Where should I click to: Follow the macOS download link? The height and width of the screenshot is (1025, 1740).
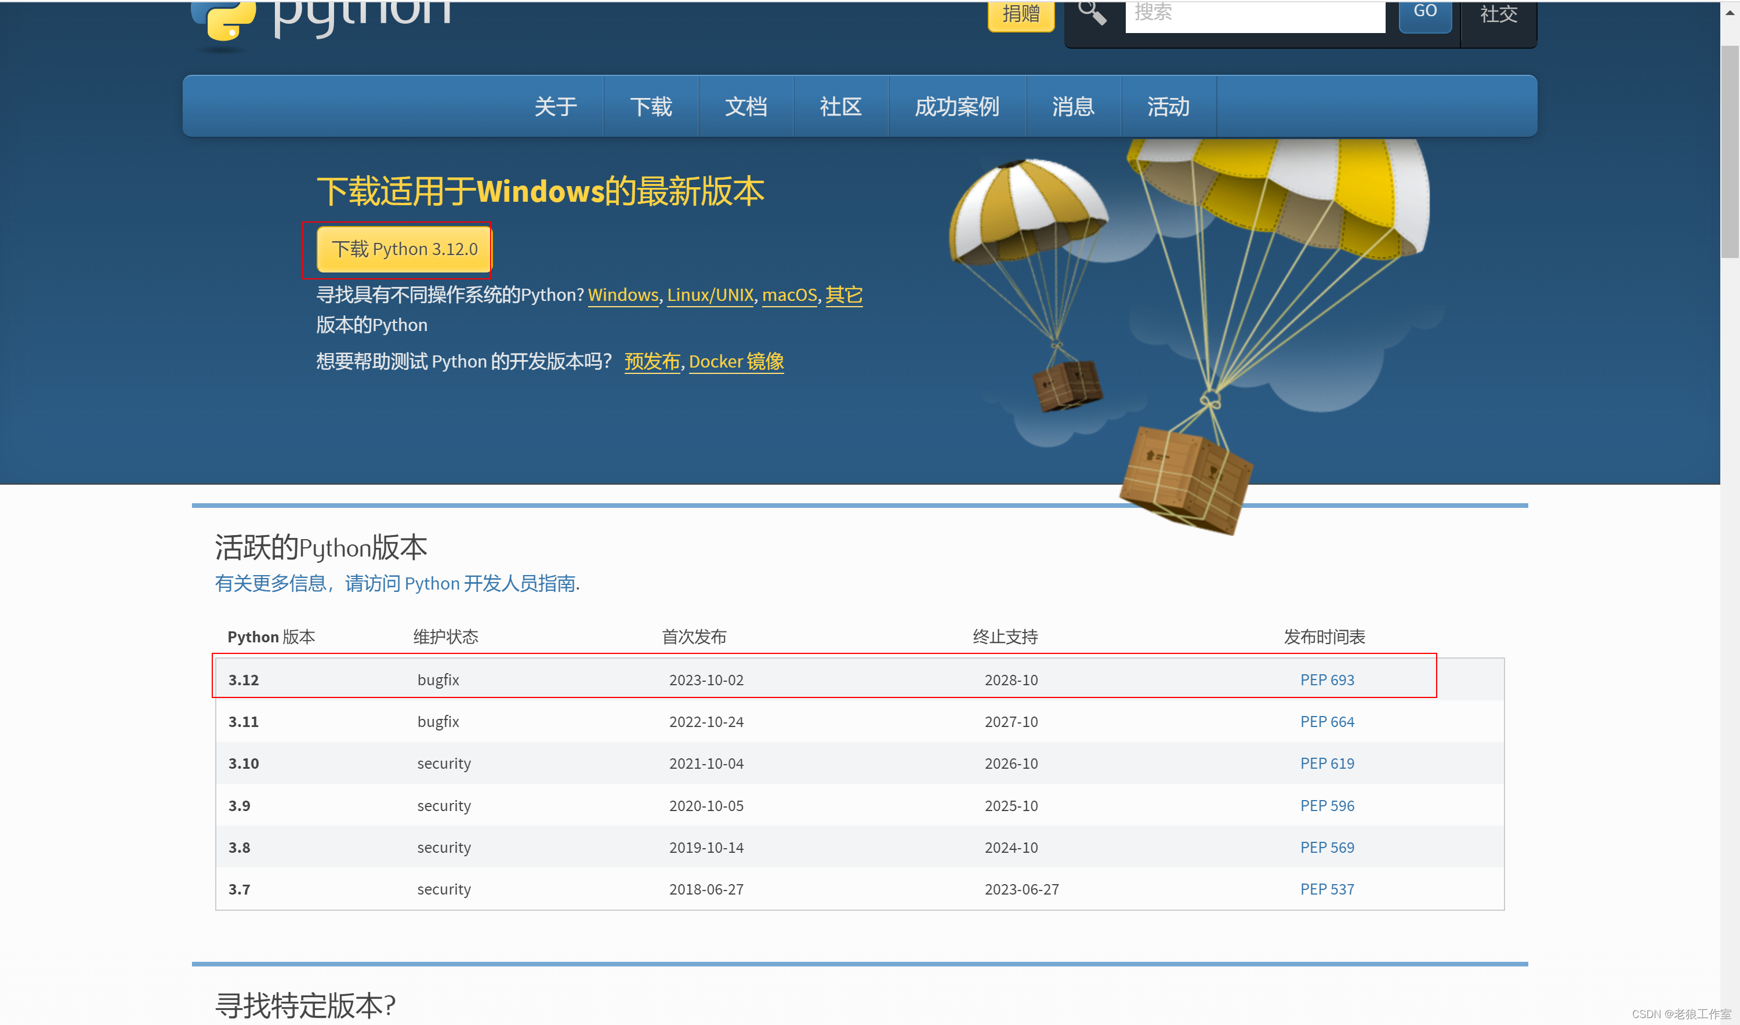[789, 295]
